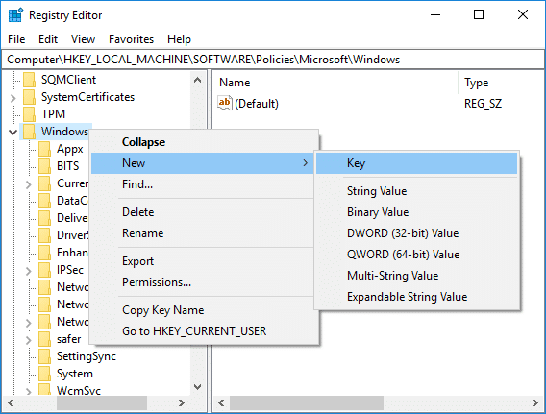The image size is (546, 414).
Task: Click the SystemCertificates folder icon
Action: (x=29, y=97)
